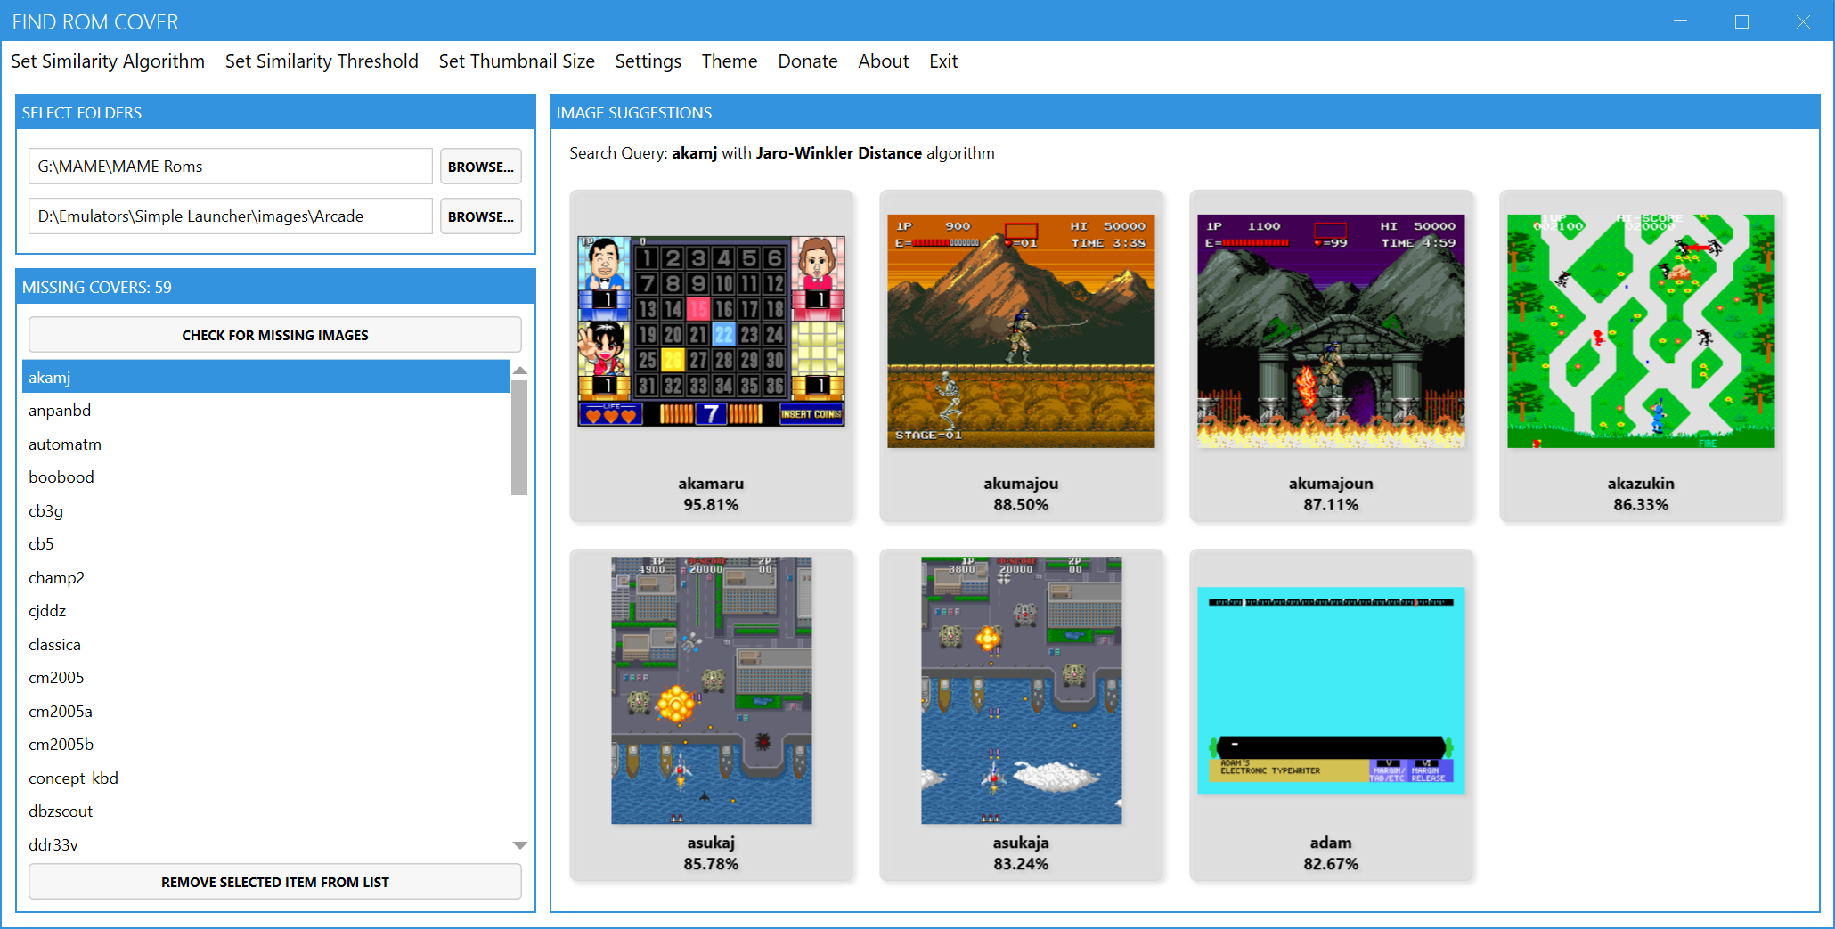Minimize the Find Rom Cover window

click(x=1681, y=21)
